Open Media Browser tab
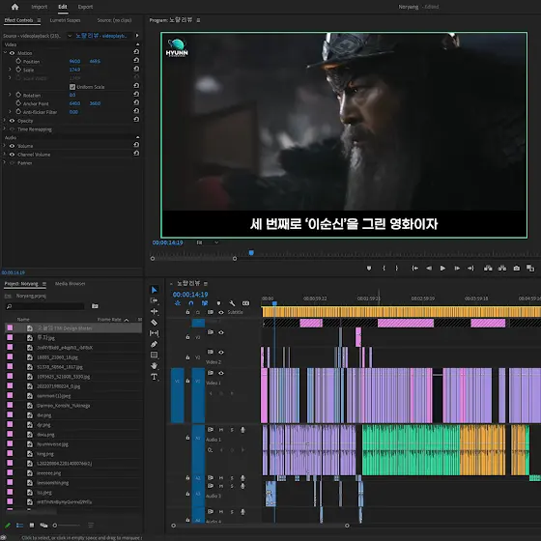The width and height of the screenshot is (541, 541). pos(70,284)
